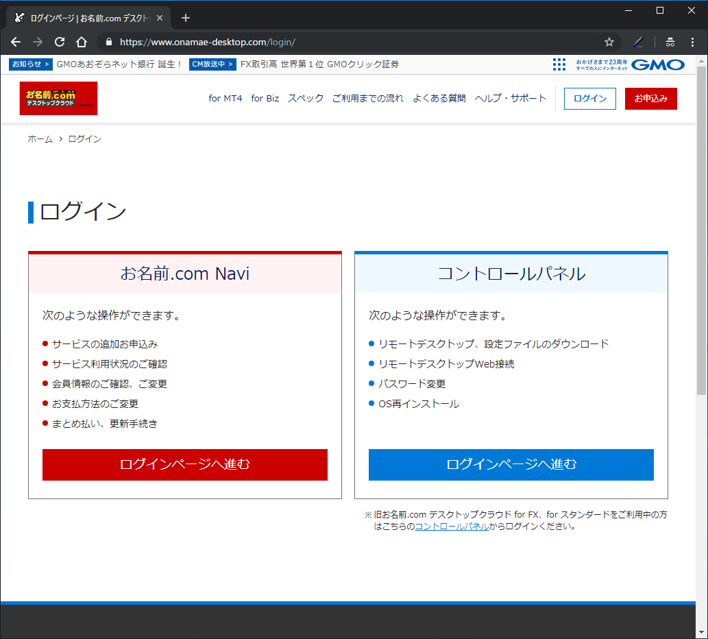Click the red お申込み button
Viewport: 708px width, 639px height.
coord(650,99)
